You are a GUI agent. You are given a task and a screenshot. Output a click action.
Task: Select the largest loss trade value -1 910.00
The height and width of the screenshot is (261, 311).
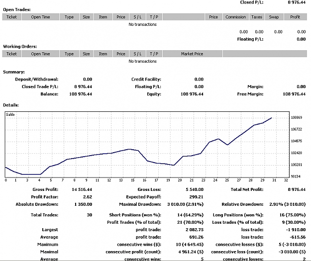click(296, 230)
